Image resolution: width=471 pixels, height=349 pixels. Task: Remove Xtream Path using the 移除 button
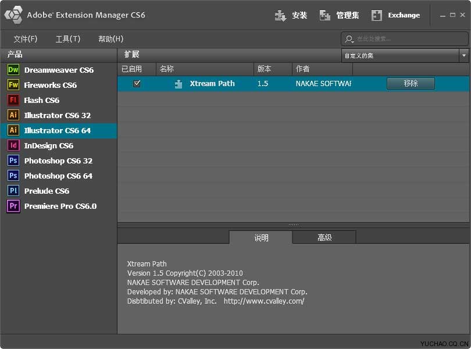click(410, 83)
